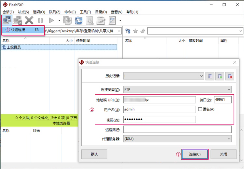Click the 地址或 URL input field
This screenshot has height=169, width=244.
[x=159, y=100]
